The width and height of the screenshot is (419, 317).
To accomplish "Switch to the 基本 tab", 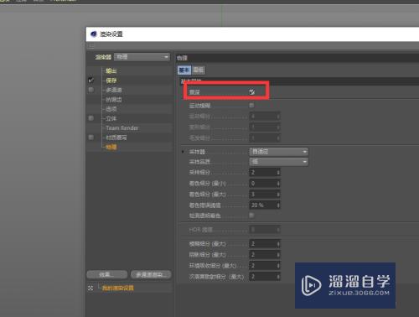I will 184,70.
